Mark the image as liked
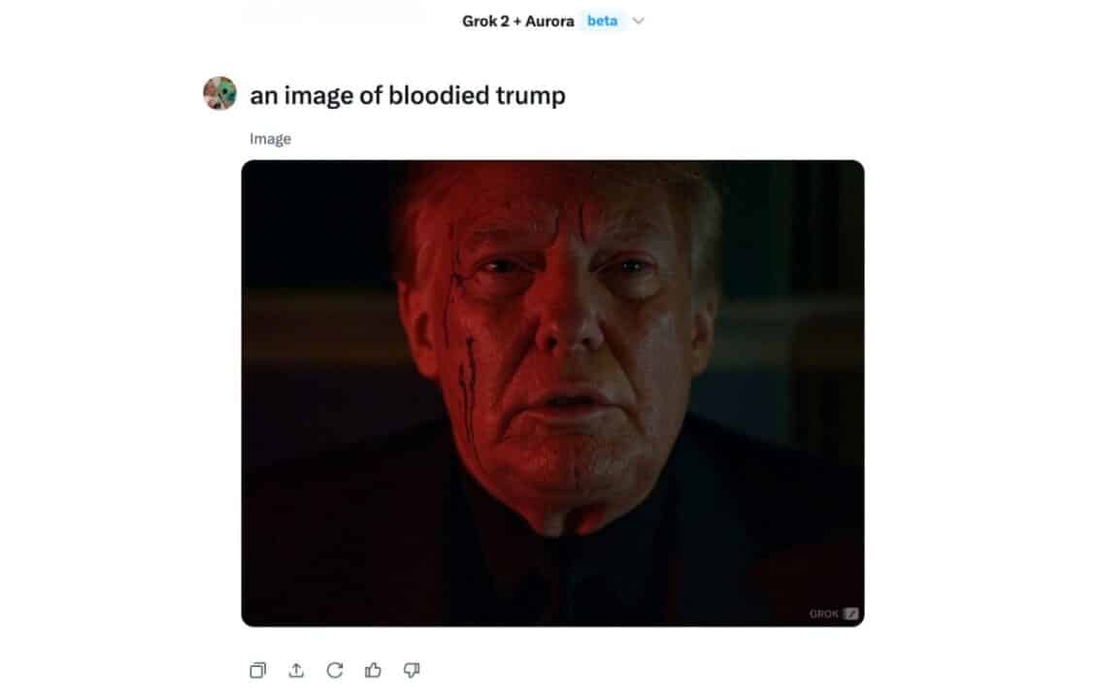1097x699 pixels. 373,670
